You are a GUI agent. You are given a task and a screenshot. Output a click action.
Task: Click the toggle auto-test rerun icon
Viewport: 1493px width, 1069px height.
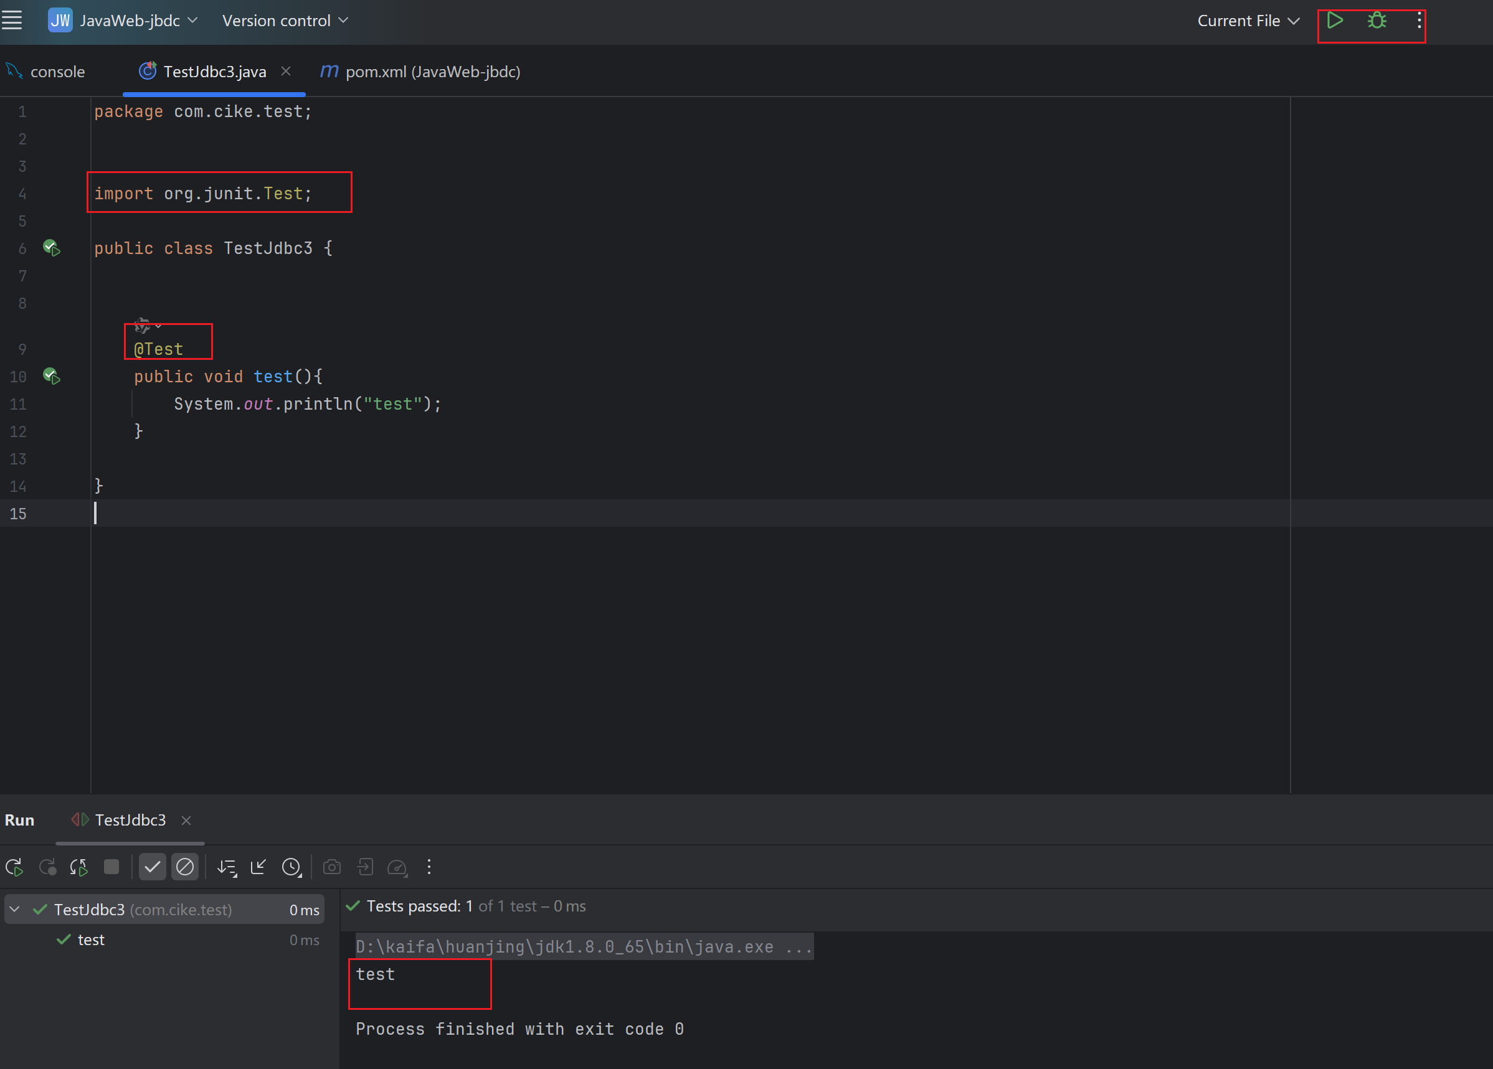tap(79, 867)
